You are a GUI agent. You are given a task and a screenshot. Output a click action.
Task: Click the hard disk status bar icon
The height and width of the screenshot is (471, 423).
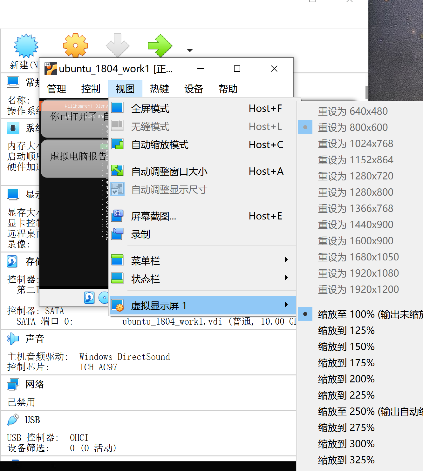[89, 298]
